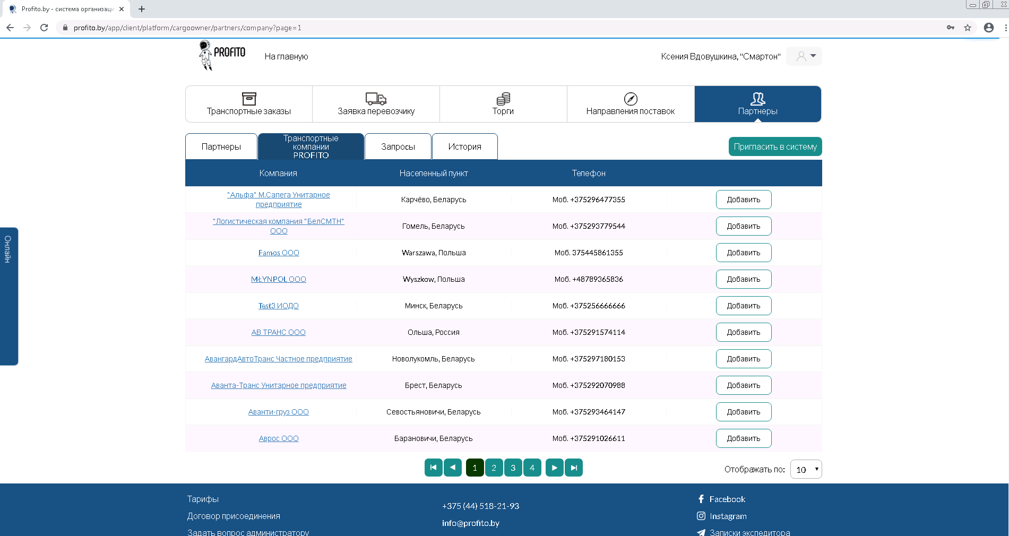Jump to the last page of results
Viewport: 1009px width, 536px height.
click(x=573, y=468)
